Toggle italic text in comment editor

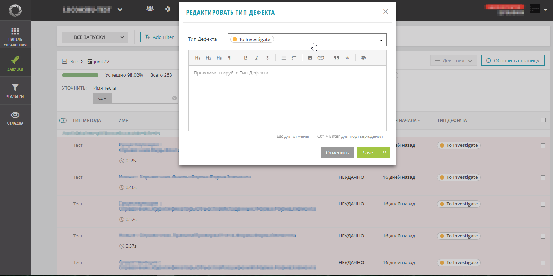[x=257, y=58]
